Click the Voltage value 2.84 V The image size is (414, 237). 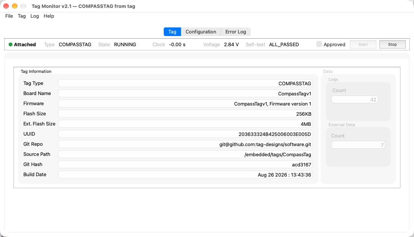click(x=231, y=45)
